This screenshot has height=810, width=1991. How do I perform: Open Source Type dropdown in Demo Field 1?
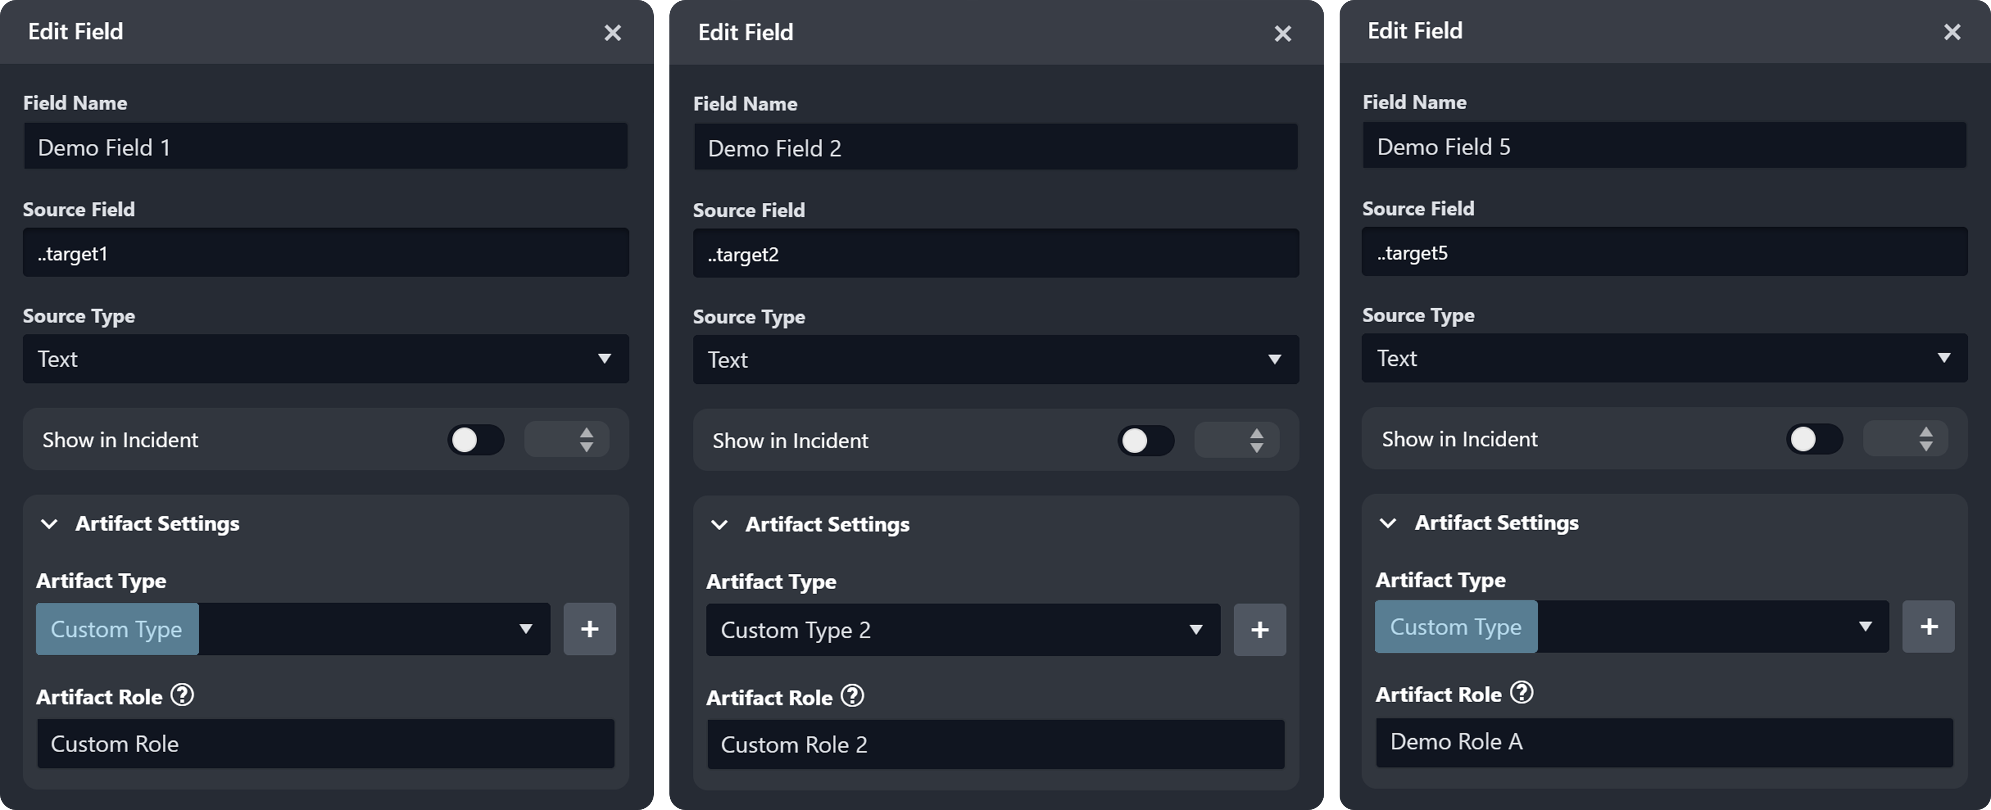325,359
